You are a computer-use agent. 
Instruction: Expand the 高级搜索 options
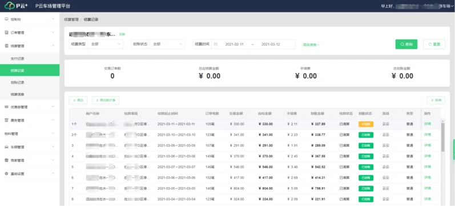point(311,45)
